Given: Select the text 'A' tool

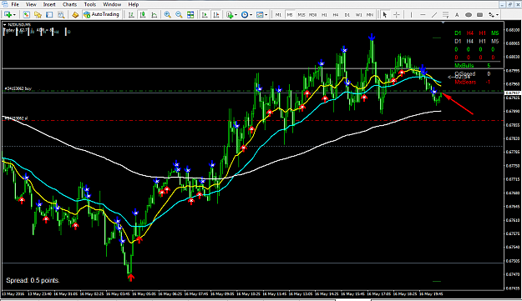Looking at the screenshot, I should tap(457, 15).
